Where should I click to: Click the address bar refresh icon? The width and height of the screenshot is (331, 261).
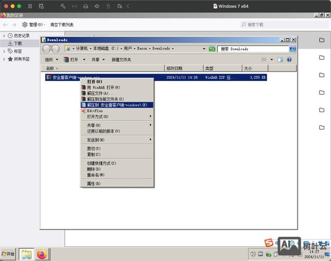[x=212, y=49]
